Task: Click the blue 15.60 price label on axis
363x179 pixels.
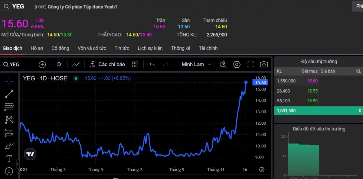Action: pyautogui.click(x=261, y=82)
